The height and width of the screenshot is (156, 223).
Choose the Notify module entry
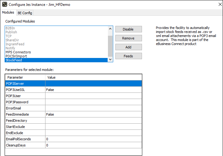click(x=10, y=48)
